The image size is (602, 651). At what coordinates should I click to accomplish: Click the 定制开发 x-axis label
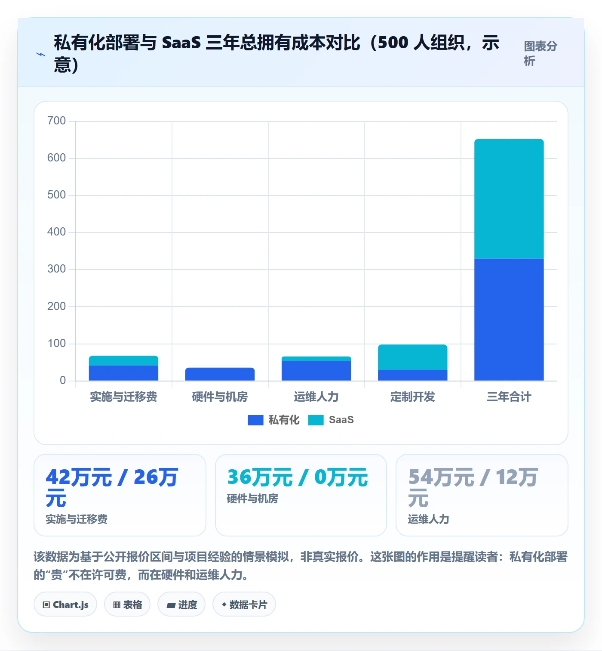[x=413, y=397]
